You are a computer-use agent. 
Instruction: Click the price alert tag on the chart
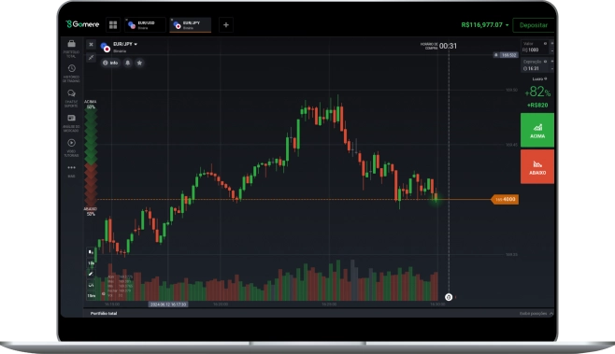(x=506, y=55)
